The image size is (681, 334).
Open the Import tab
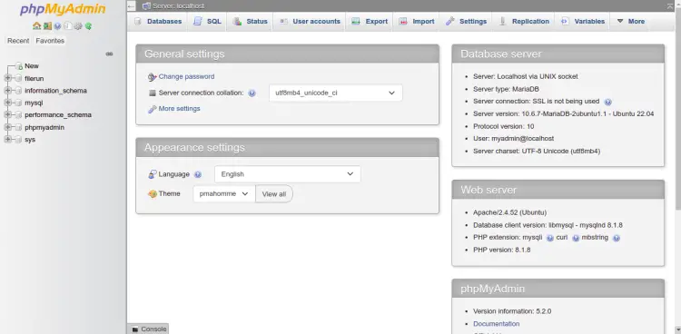[x=417, y=21]
